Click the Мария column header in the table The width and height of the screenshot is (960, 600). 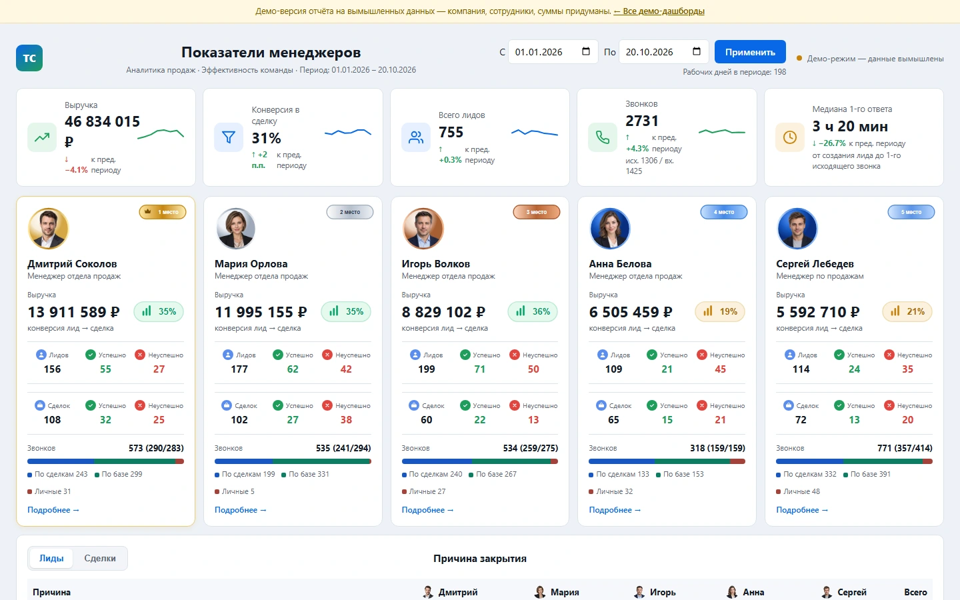point(557,592)
